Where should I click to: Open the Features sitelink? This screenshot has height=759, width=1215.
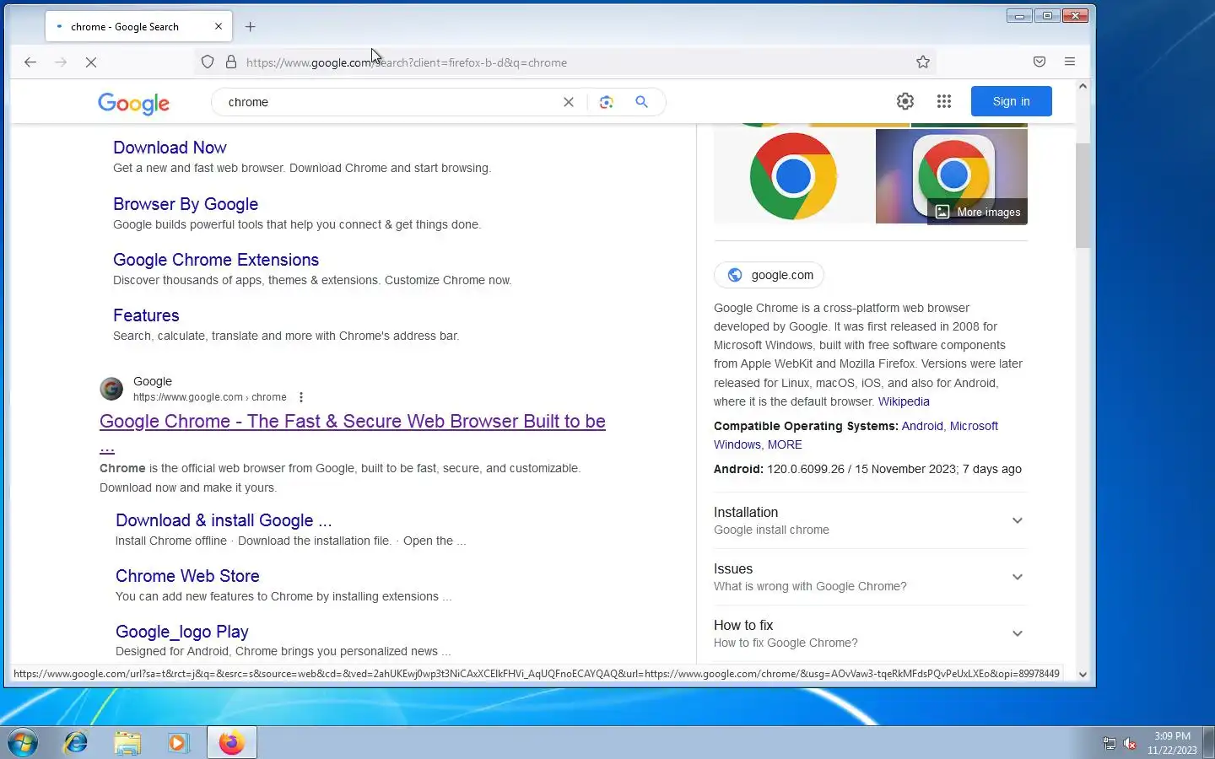tap(146, 315)
